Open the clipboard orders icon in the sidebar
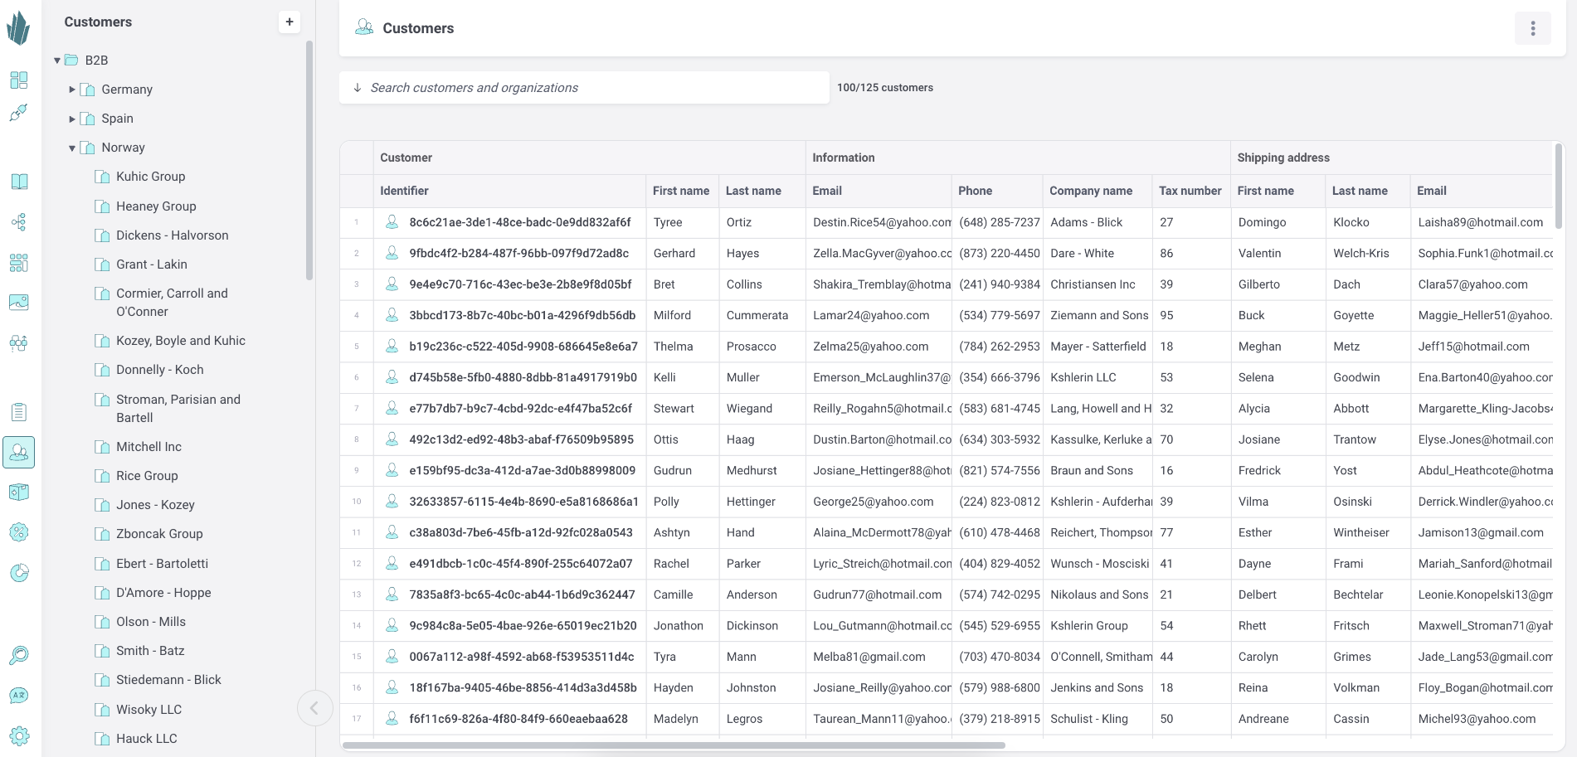Screen dimensions: 1577x757 click(19, 412)
